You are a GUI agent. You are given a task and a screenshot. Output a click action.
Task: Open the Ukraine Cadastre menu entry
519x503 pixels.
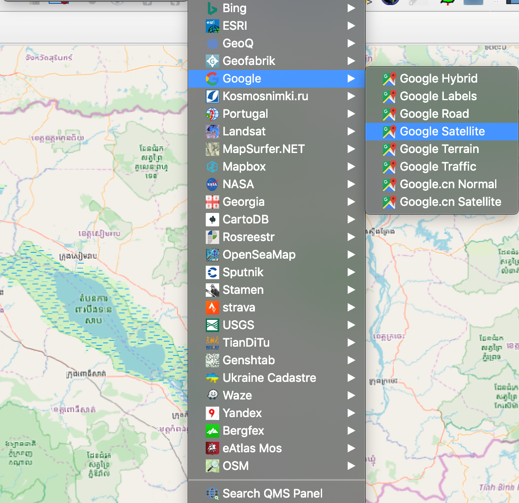coord(277,378)
